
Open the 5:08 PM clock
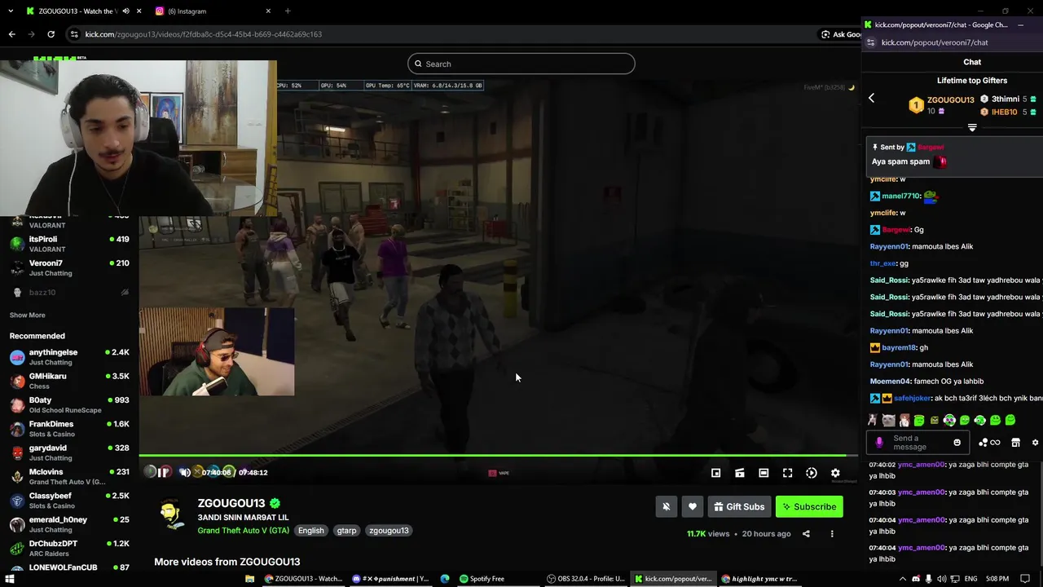tap(997, 579)
